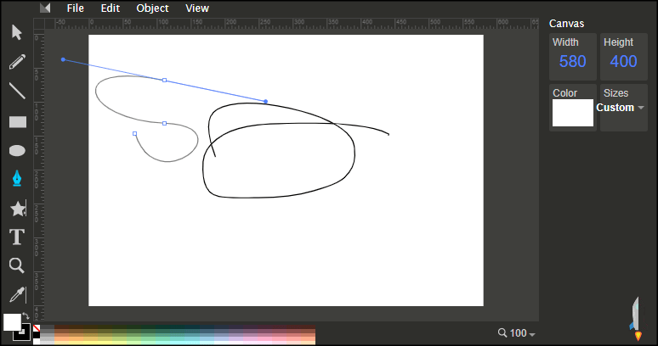658x346 pixels.
Task: Expand the Sizes Custom dropdown
Action: pos(621,108)
